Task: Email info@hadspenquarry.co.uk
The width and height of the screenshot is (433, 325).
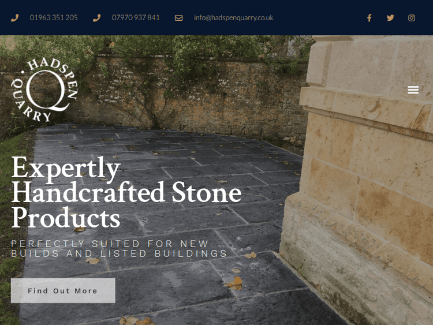Action: (233, 18)
